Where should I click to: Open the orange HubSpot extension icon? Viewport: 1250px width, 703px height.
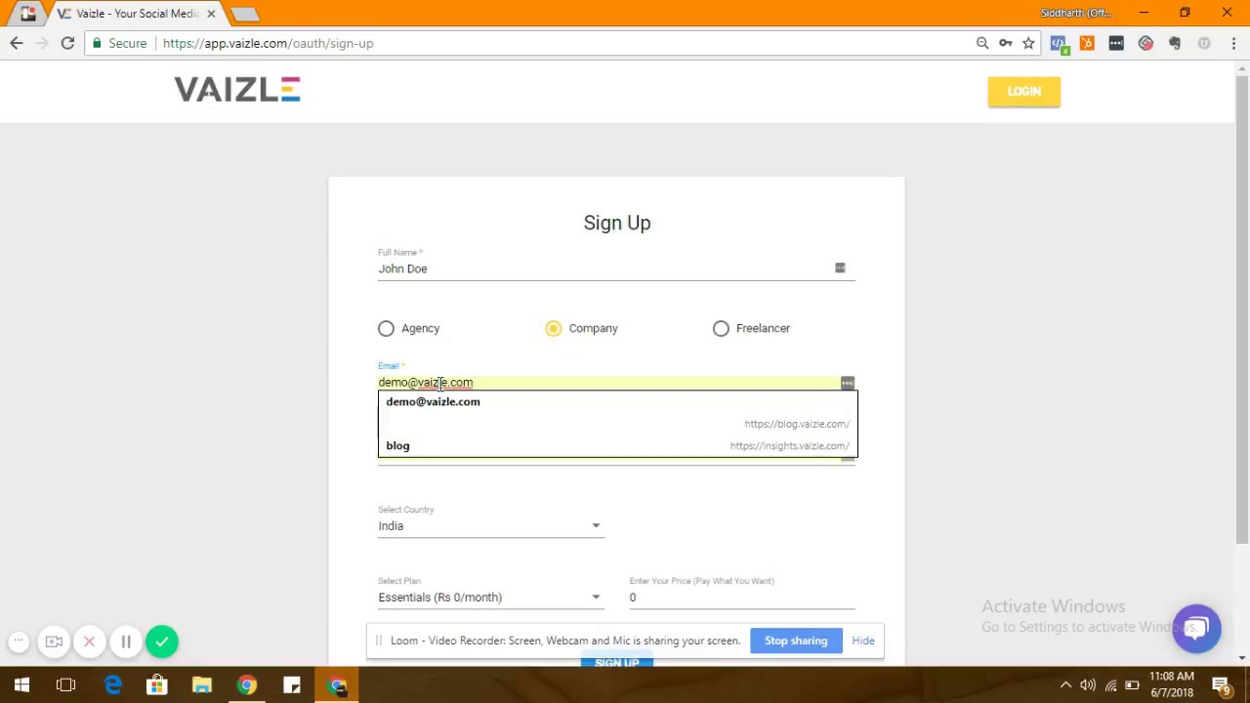point(1087,43)
